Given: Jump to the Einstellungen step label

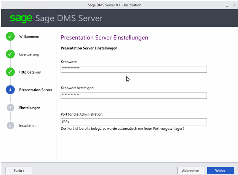Looking at the screenshot, I should click(x=29, y=108).
